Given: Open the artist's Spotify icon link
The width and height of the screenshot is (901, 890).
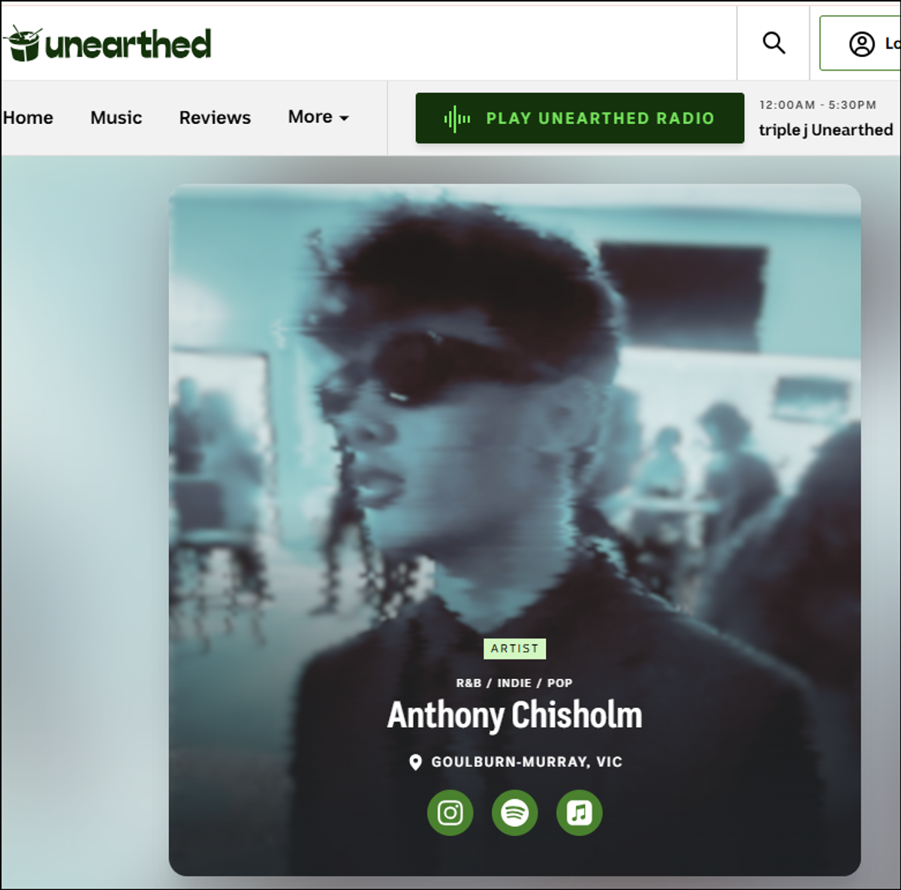Looking at the screenshot, I should [514, 813].
